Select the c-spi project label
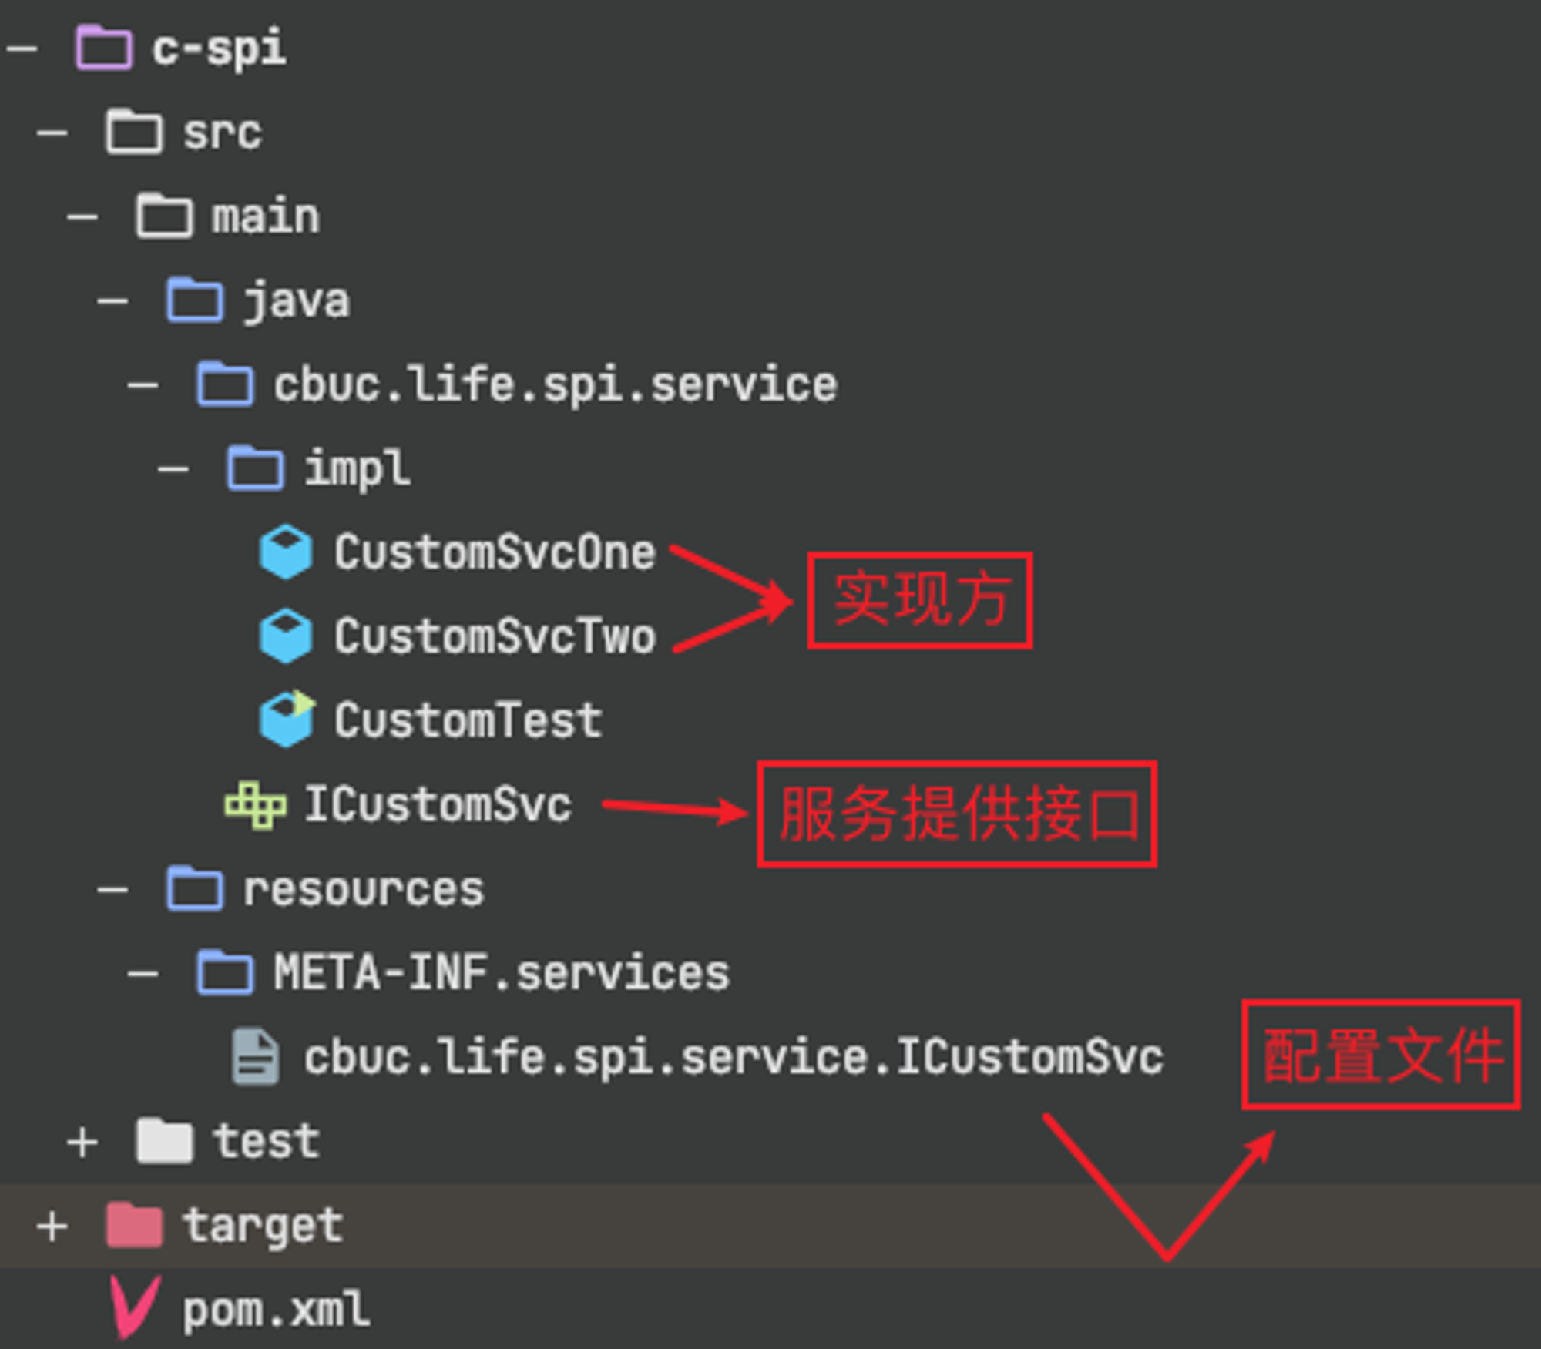This screenshot has width=1541, height=1349. pyautogui.click(x=220, y=49)
